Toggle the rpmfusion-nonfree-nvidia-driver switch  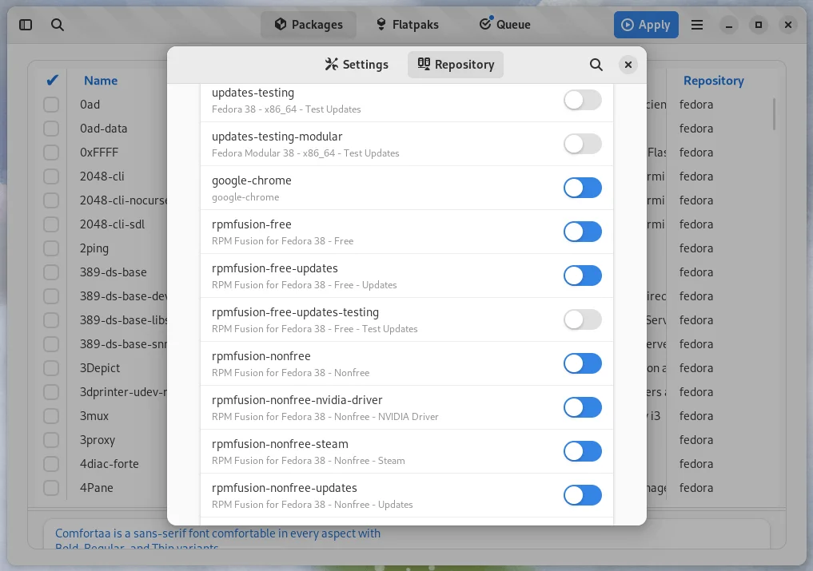coord(582,407)
